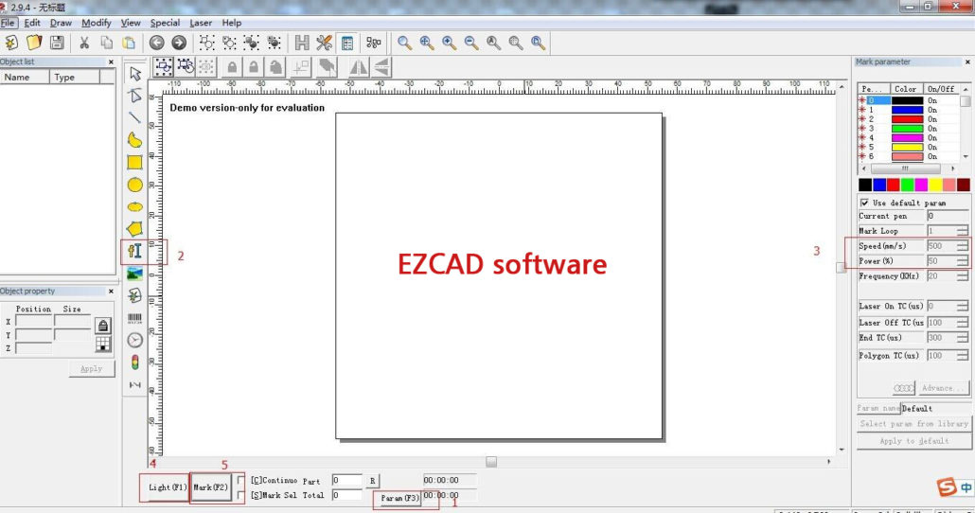This screenshot has width=975, height=513.
Task: Toggle Use default param checkbox
Action: (865, 203)
